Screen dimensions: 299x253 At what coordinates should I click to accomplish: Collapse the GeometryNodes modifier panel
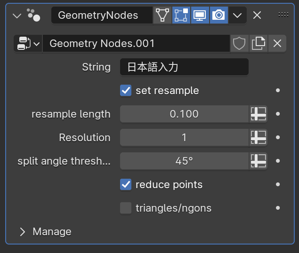click(x=17, y=16)
